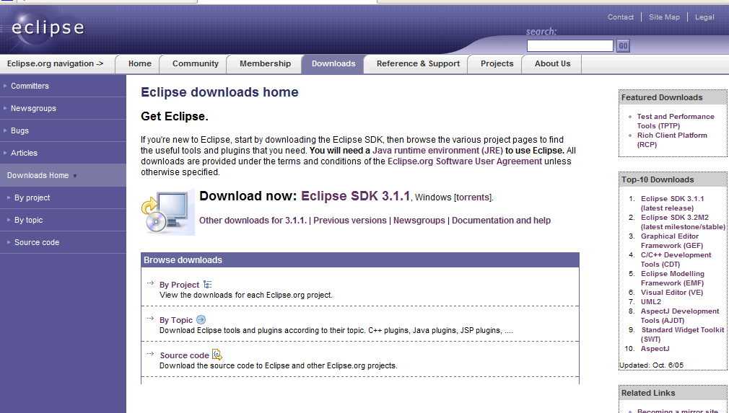Image resolution: width=729 pixels, height=413 pixels.
Task: Open the AspectJ link in Top-10
Action: (x=655, y=349)
